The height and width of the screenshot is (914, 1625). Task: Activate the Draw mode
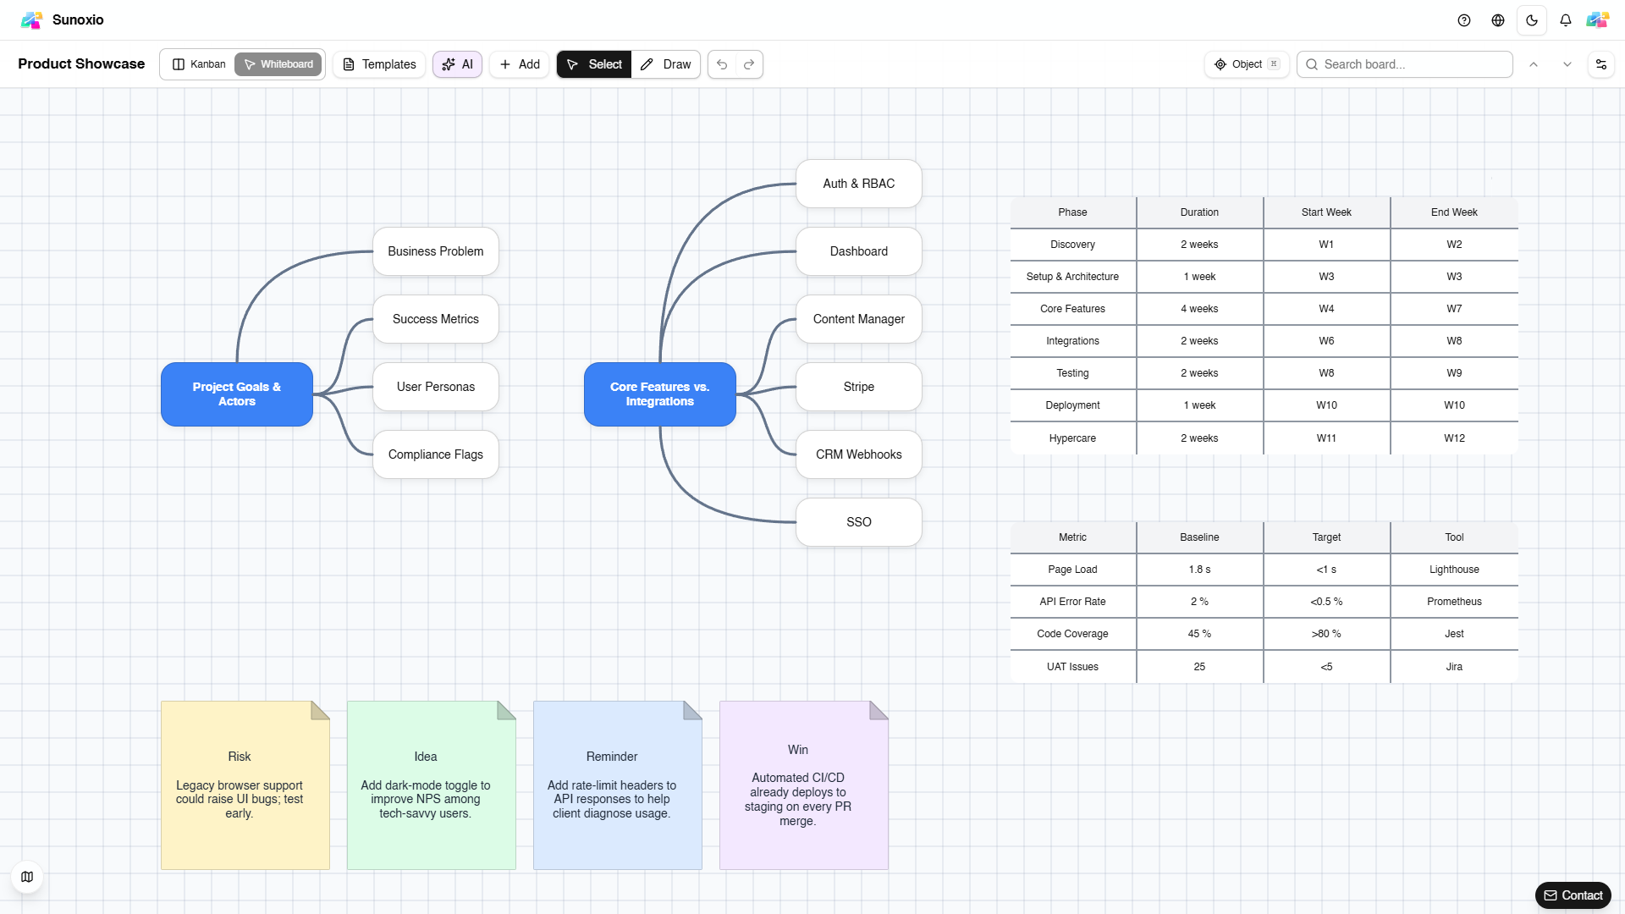[666, 64]
